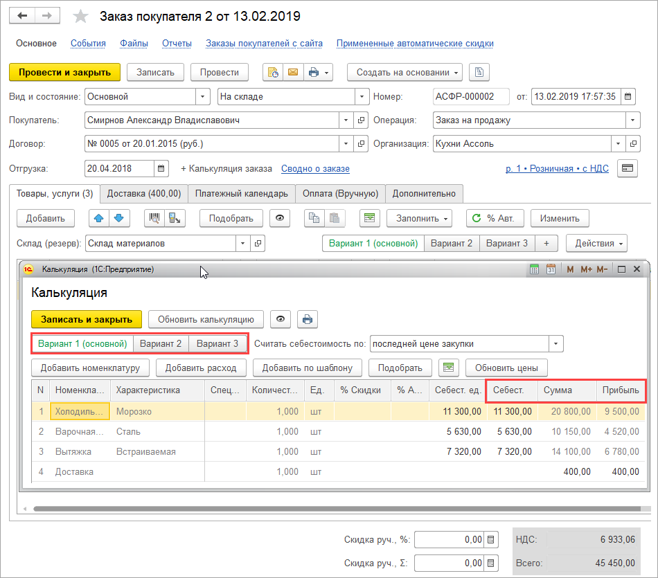Open the Операция dropdown list
The width and height of the screenshot is (658, 578).
pyautogui.click(x=632, y=120)
